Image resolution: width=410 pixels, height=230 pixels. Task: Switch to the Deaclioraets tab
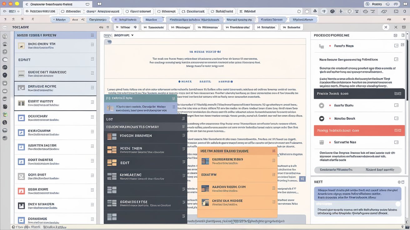193,11
